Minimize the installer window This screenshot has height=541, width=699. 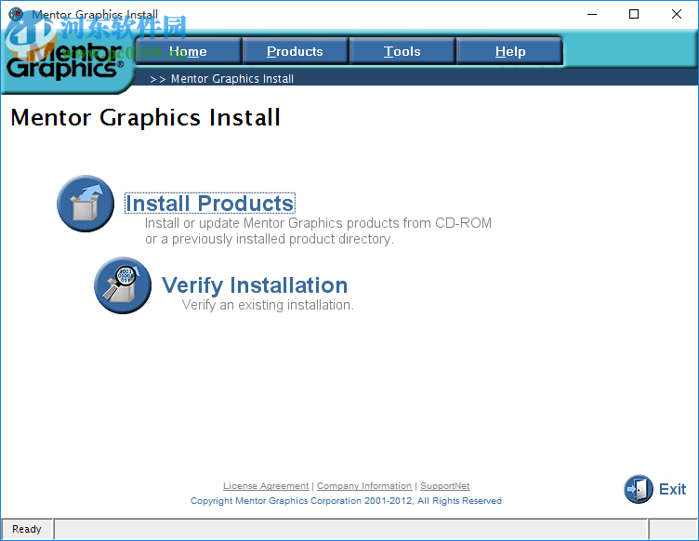(592, 14)
